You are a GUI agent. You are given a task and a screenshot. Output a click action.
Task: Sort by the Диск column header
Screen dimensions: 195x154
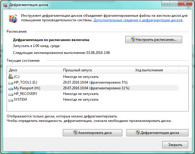click(34, 70)
